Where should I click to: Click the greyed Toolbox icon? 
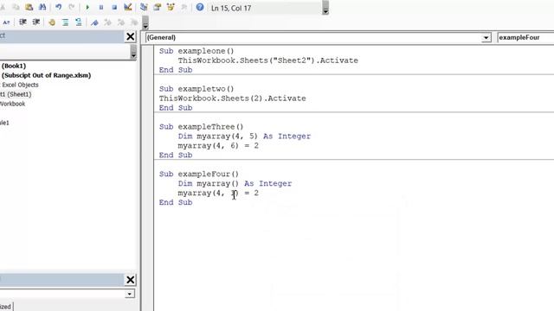point(184,8)
